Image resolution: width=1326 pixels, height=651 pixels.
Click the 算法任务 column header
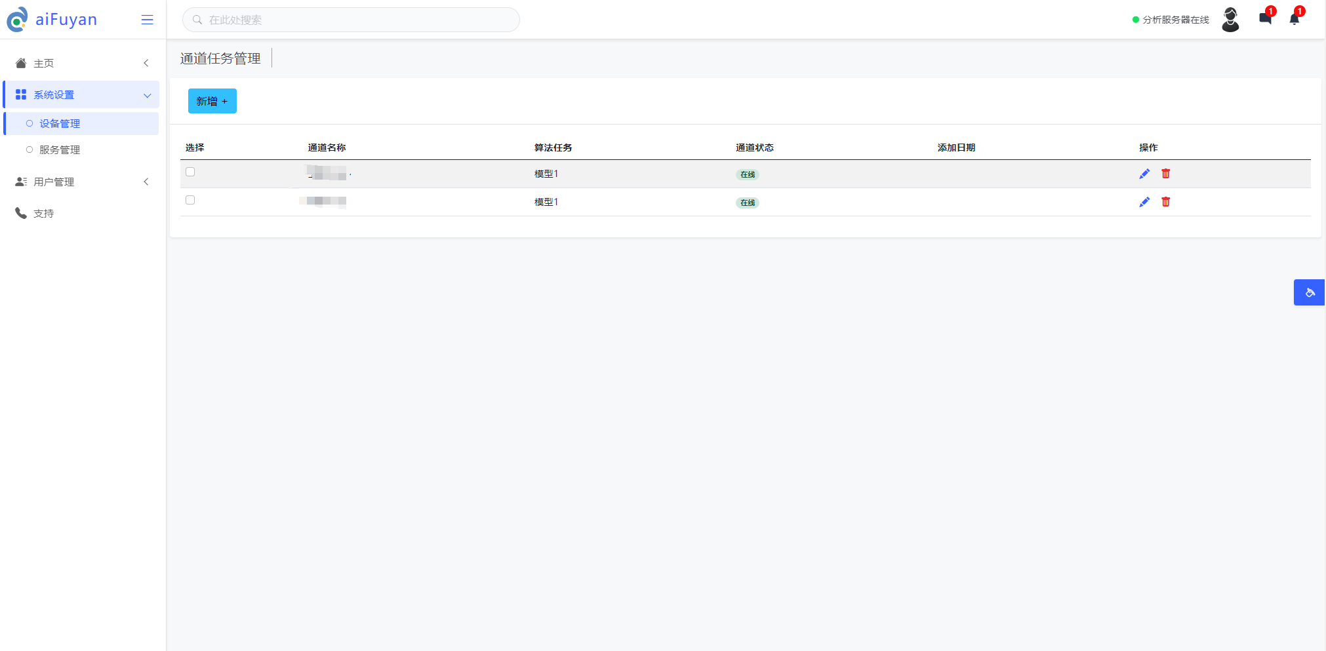coord(553,148)
